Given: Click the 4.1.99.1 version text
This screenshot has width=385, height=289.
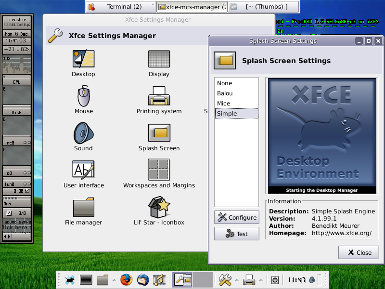Looking at the screenshot, I should 324,219.
